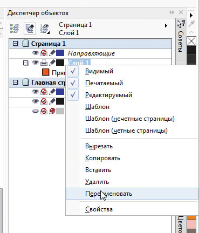Open Layer Manager View icon dropdown
Image resolution: width=199 pixels, height=233 pixels.
click(45, 29)
